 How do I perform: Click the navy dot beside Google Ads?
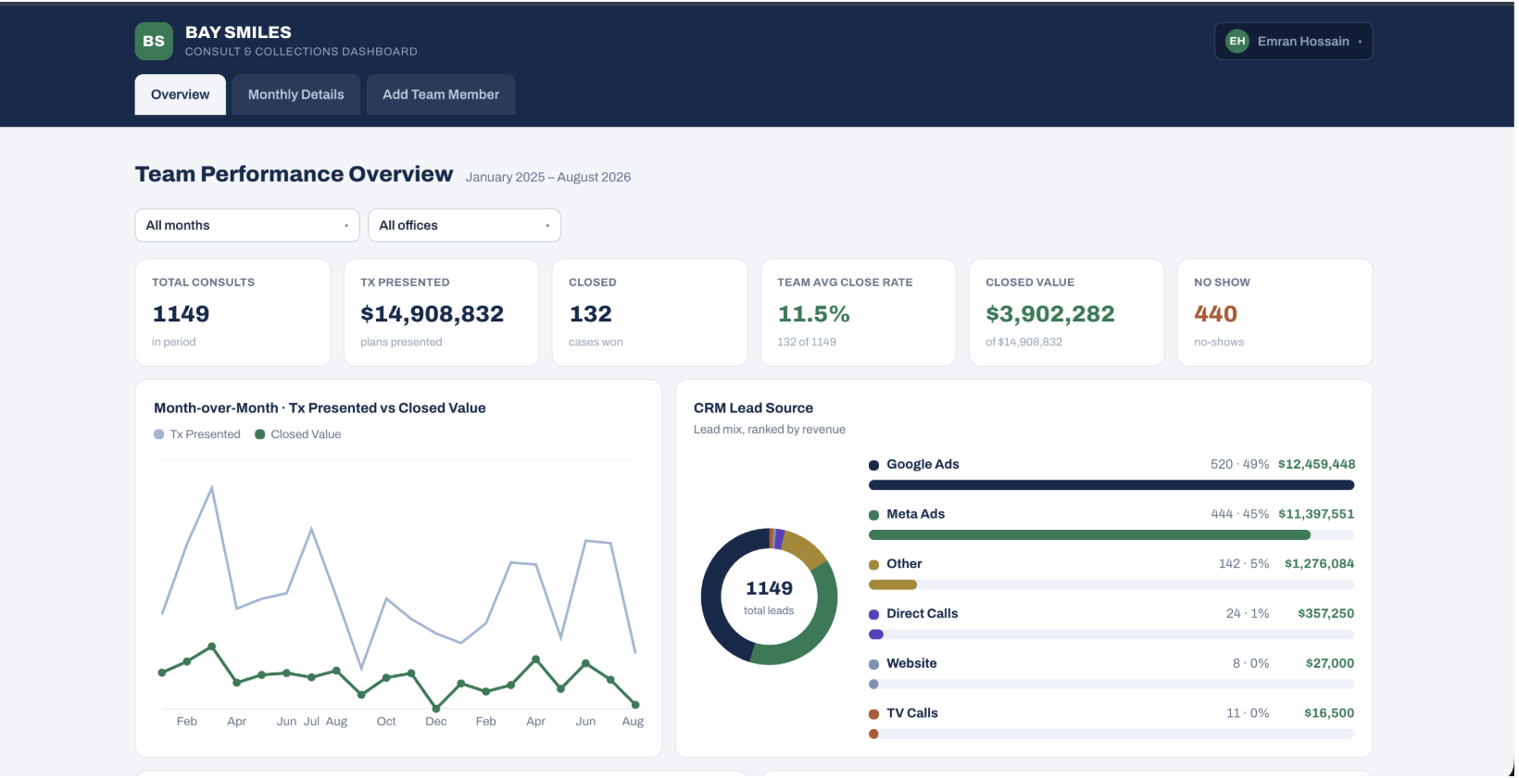pos(873,465)
